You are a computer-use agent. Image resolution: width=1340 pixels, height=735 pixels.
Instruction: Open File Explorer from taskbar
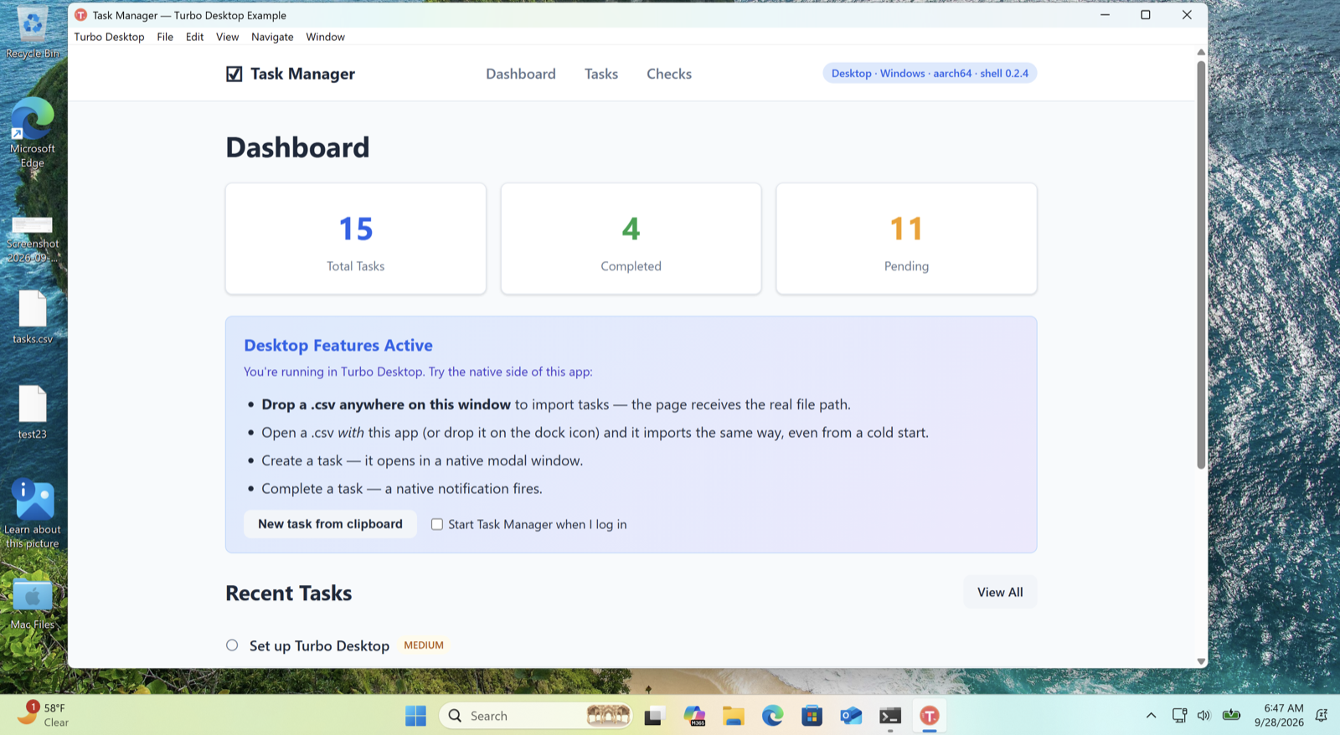734,716
